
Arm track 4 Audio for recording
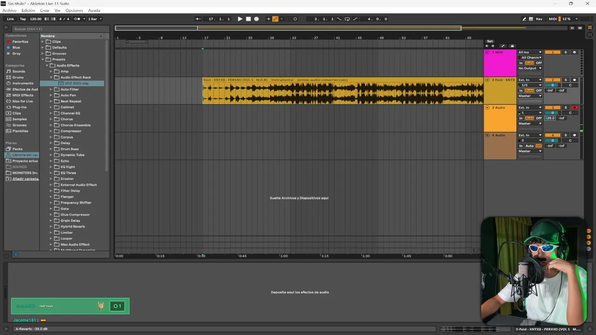(x=574, y=135)
